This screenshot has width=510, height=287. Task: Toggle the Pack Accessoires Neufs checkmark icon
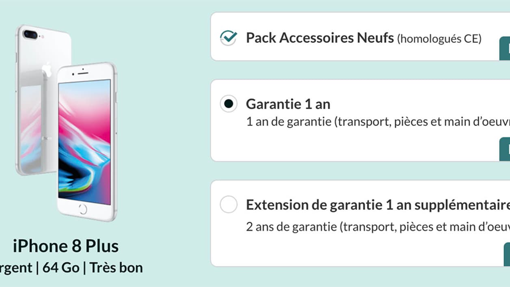point(229,38)
